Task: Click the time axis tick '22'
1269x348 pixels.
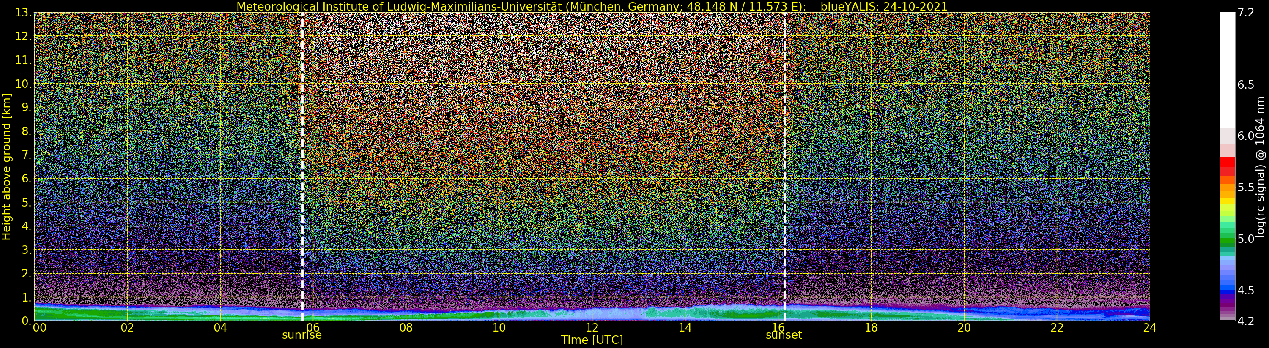Action: click(x=1057, y=328)
